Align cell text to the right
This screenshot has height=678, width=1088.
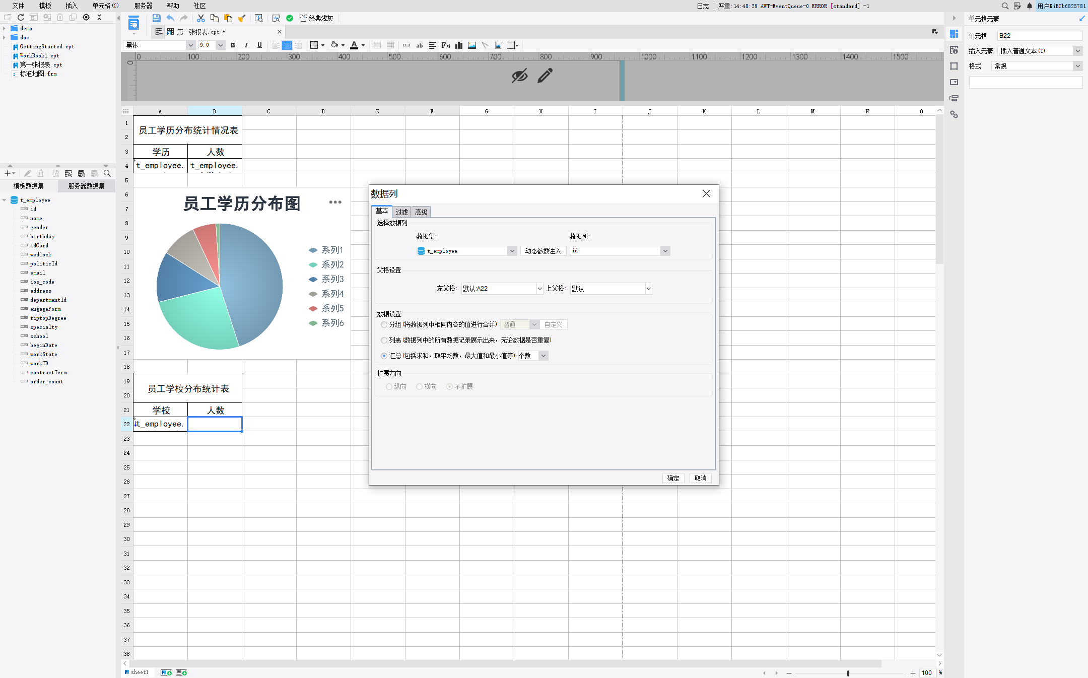point(298,45)
